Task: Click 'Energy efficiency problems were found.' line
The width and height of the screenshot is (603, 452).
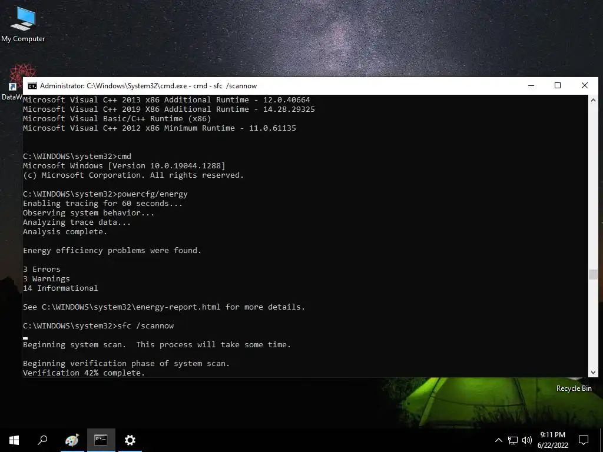Action: point(112,250)
